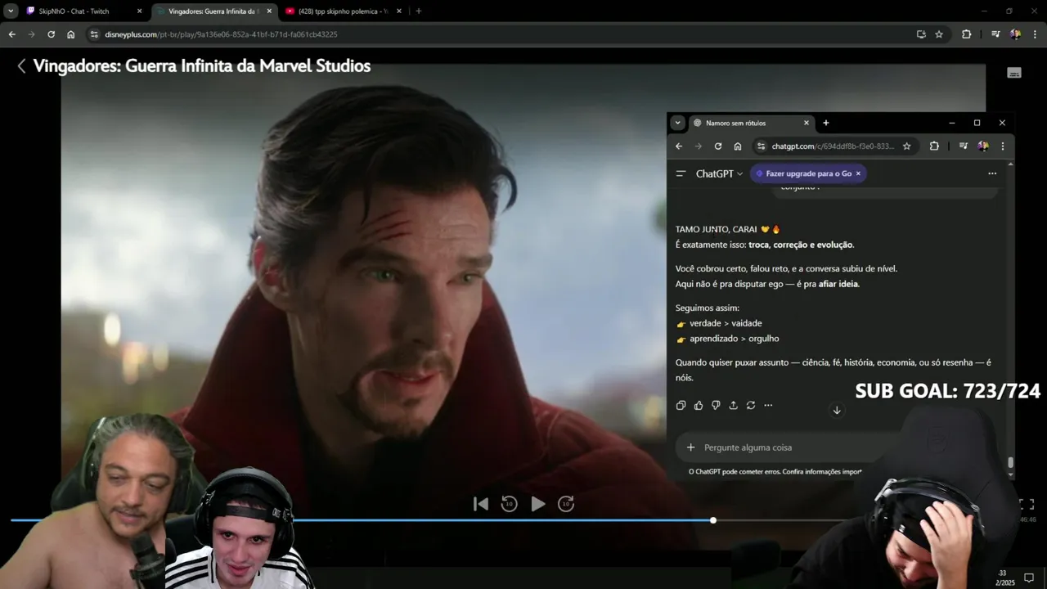Open the ChatGPT sidebar menu
Viewport: 1047px width, 589px height.
[x=681, y=173]
